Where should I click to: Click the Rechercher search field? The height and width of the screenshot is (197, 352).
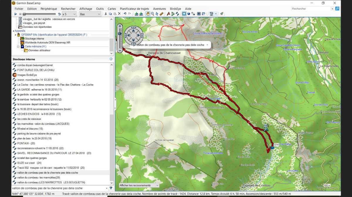(x=311, y=9)
